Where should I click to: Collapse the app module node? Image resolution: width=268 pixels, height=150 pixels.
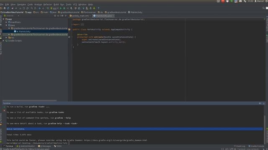[4, 19]
